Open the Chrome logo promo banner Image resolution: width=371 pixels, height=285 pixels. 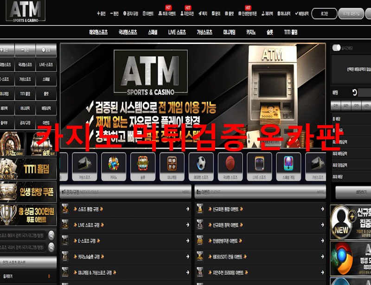pos(351,259)
